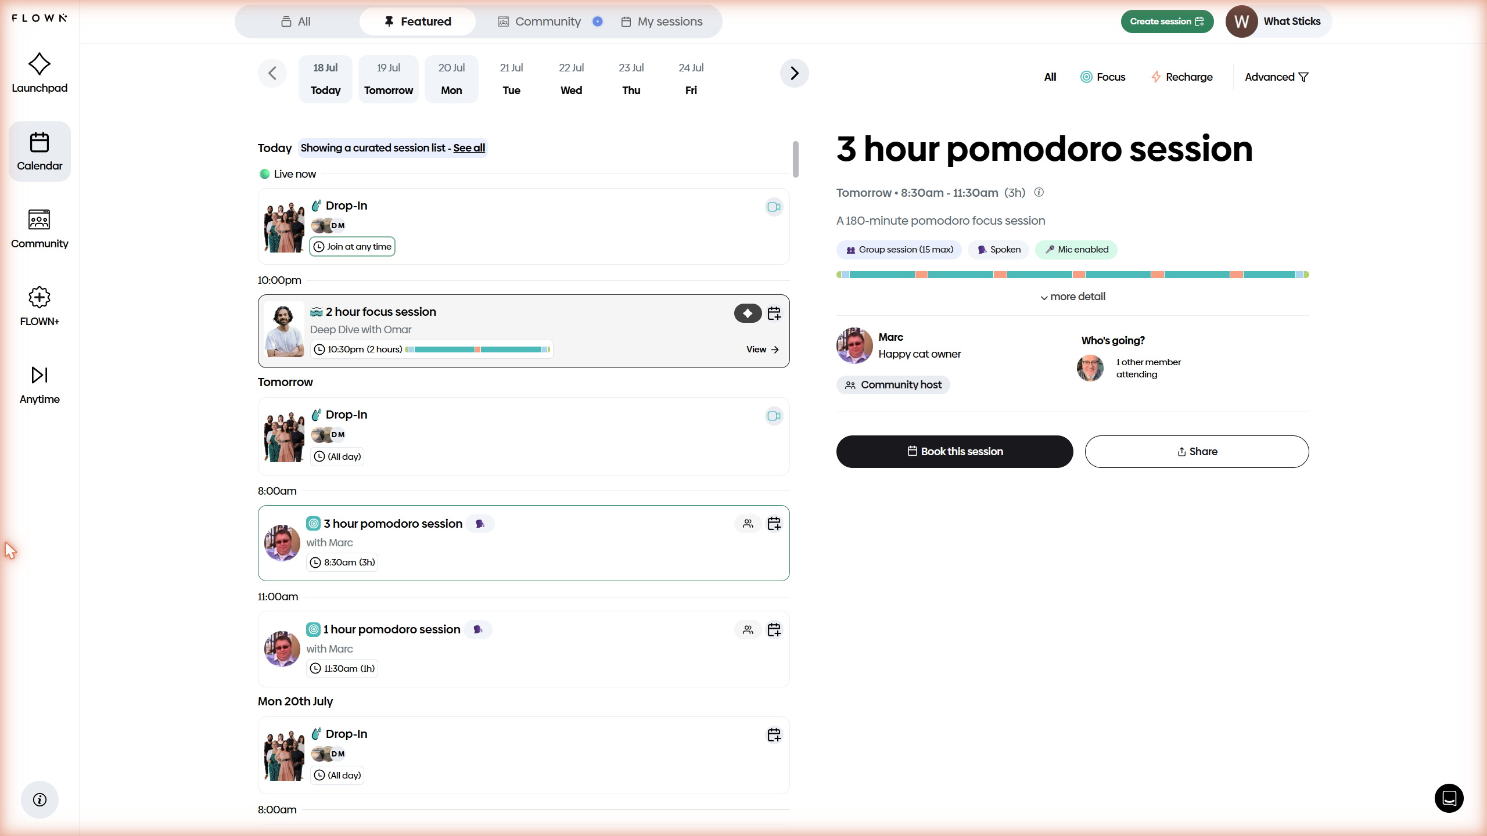Click the Mic enabled tag
The width and height of the screenshot is (1487, 836).
(1076, 250)
